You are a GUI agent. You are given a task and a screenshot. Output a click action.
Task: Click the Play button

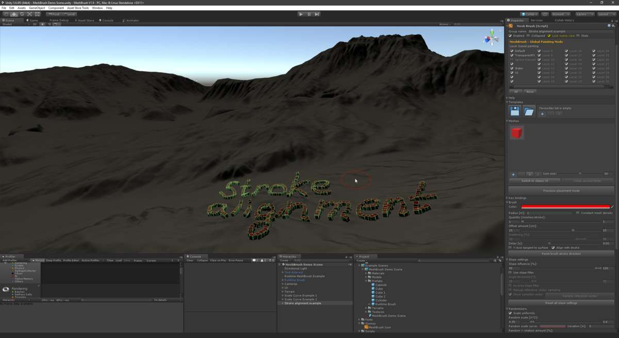301,14
